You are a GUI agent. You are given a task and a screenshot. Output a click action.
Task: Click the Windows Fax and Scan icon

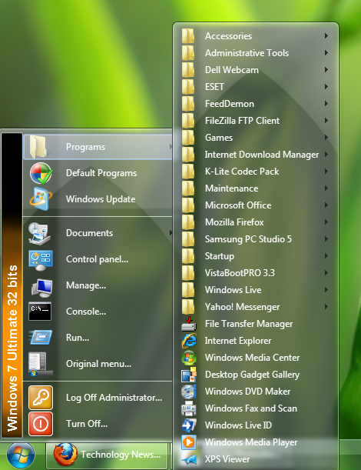point(189,408)
